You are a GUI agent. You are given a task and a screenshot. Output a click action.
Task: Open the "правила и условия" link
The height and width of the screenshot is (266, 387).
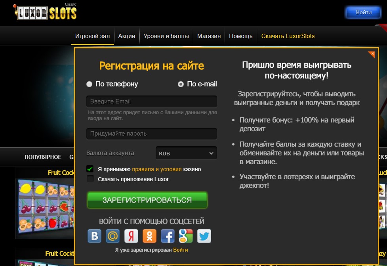coord(156,169)
